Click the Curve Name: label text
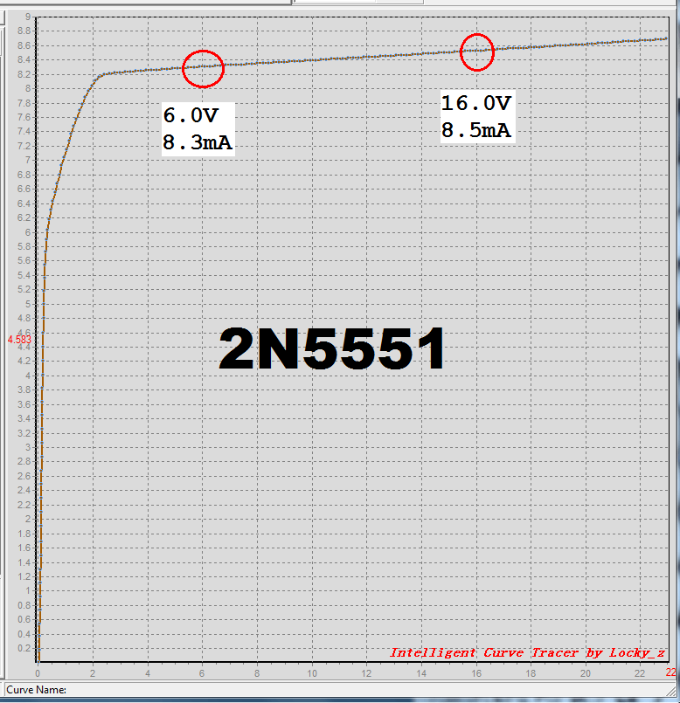This screenshot has width=680, height=703. click(x=37, y=690)
